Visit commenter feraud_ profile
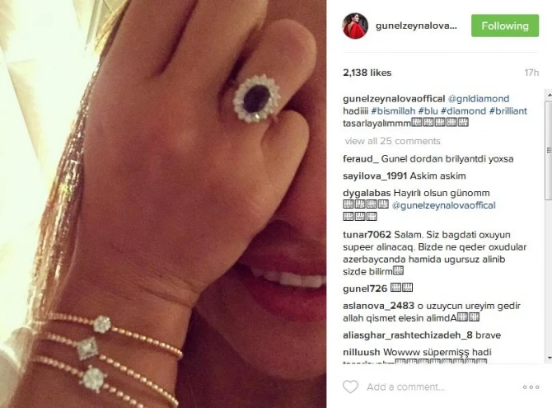The height and width of the screenshot is (408, 552). coord(361,159)
